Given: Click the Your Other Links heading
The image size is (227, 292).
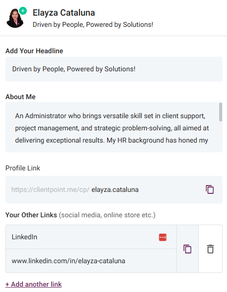Looking at the screenshot, I should (x=31, y=215).
